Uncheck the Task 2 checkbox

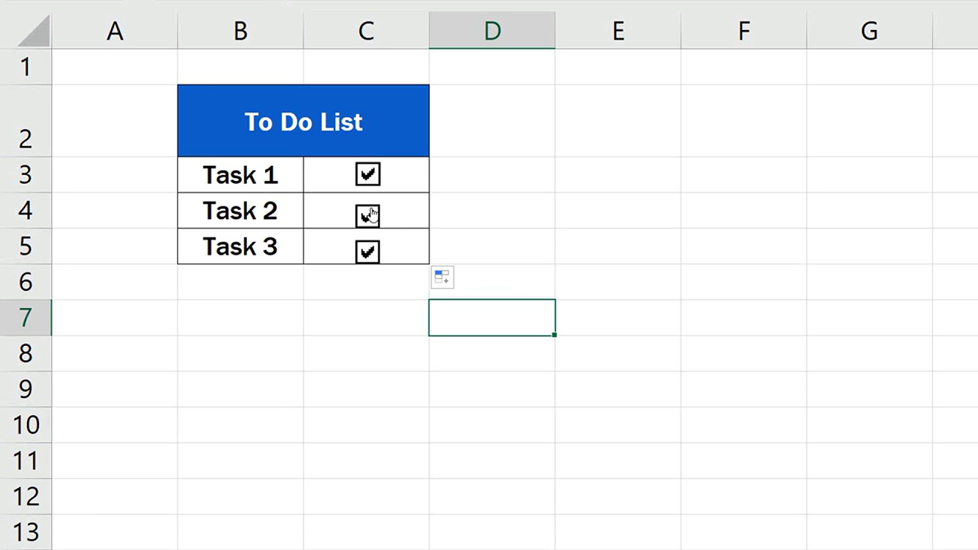[367, 216]
